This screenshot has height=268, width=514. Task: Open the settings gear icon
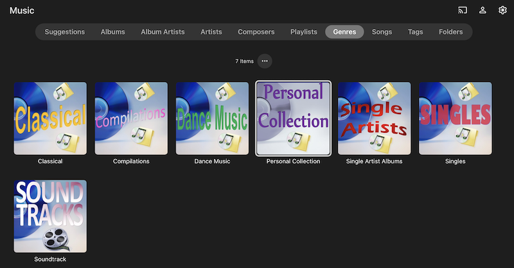(x=502, y=10)
